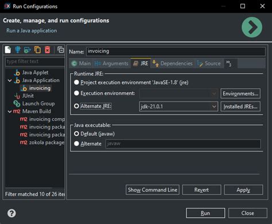Choose the Alternate JRE radio button
Image resolution: width=272 pixels, height=224 pixels.
point(76,106)
